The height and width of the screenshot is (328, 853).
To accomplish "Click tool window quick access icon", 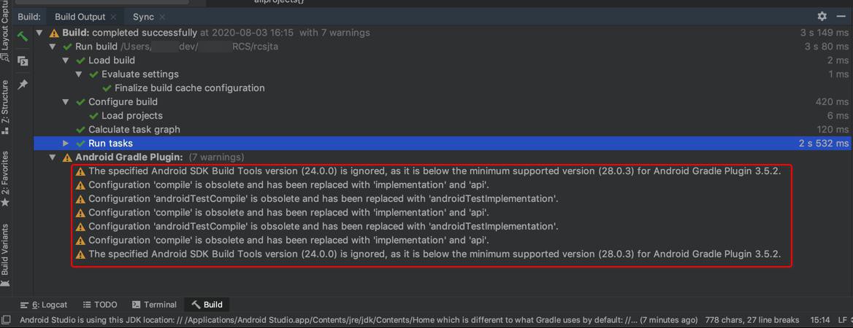I will coord(6,320).
